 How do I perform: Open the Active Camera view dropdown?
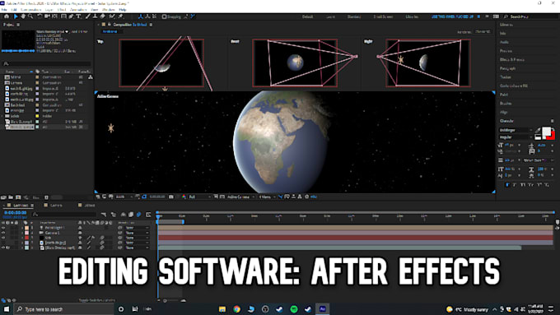241,197
